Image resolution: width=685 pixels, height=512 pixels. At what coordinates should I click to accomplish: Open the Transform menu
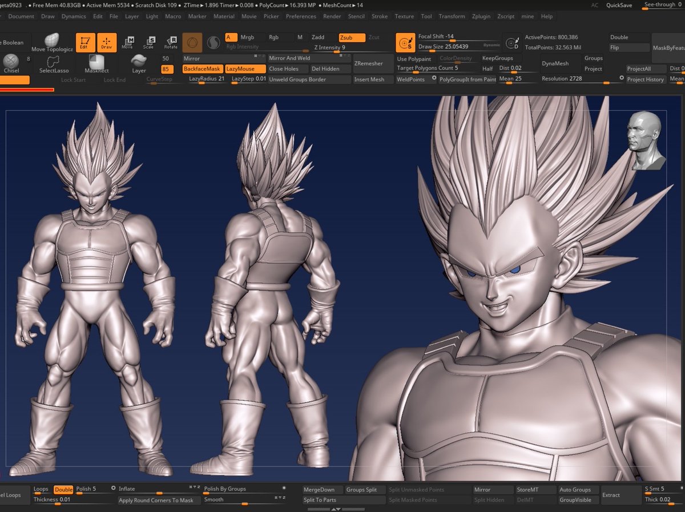pos(452,17)
